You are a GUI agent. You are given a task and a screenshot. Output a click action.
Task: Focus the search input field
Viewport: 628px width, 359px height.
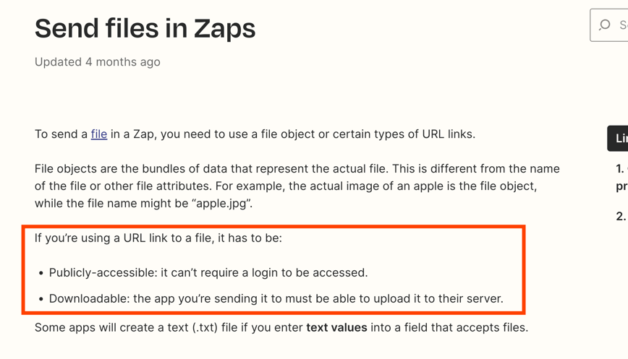point(609,25)
